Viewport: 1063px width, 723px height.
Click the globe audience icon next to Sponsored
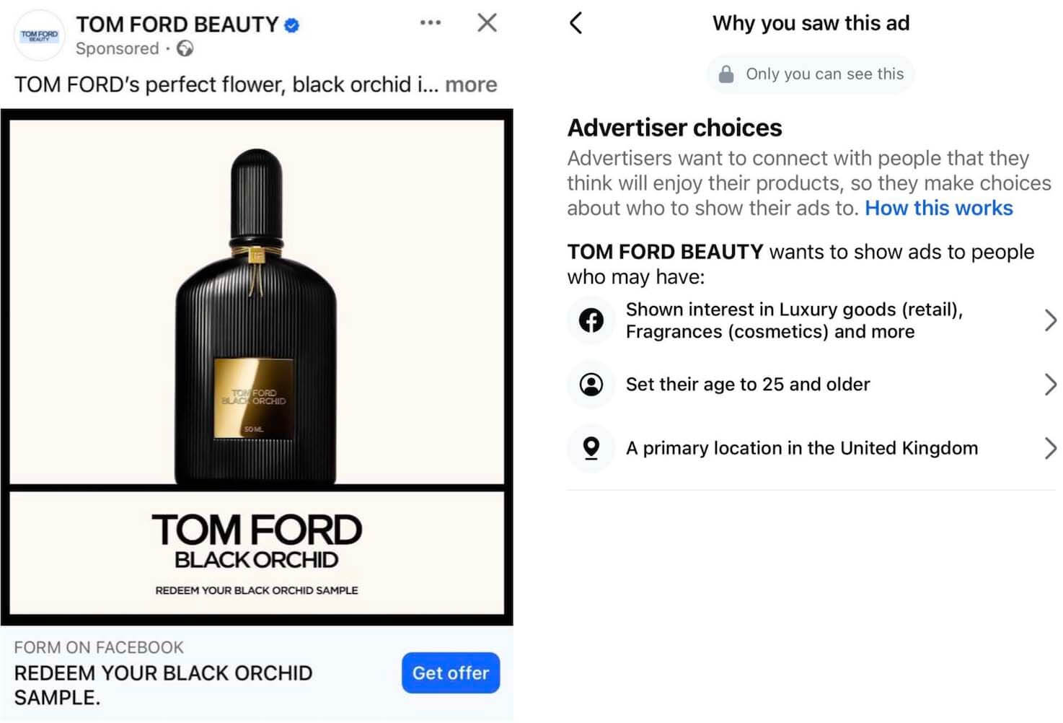coord(186,49)
